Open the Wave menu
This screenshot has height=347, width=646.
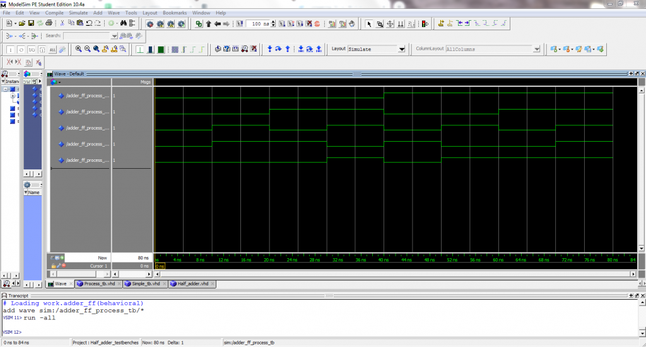point(114,13)
